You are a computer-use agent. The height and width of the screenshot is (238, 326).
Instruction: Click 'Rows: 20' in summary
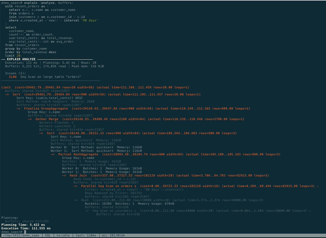(x=89, y=63)
